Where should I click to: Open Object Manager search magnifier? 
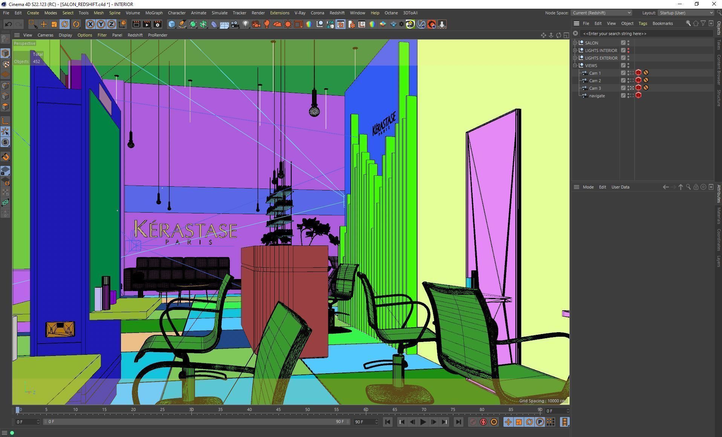[x=688, y=23]
